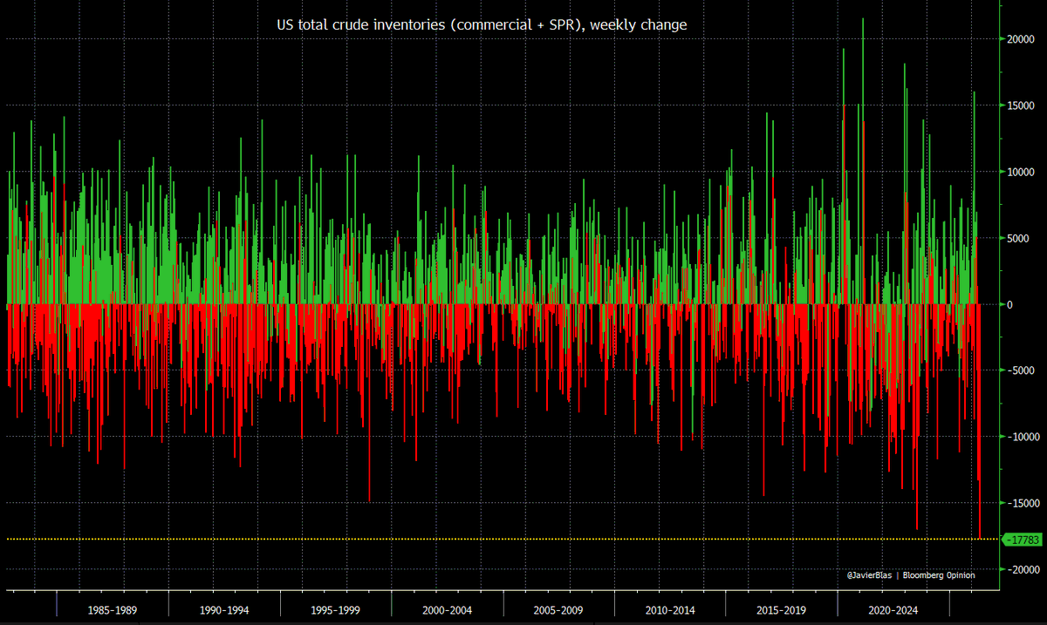Click the 20000 y-axis tick label

click(x=1020, y=39)
